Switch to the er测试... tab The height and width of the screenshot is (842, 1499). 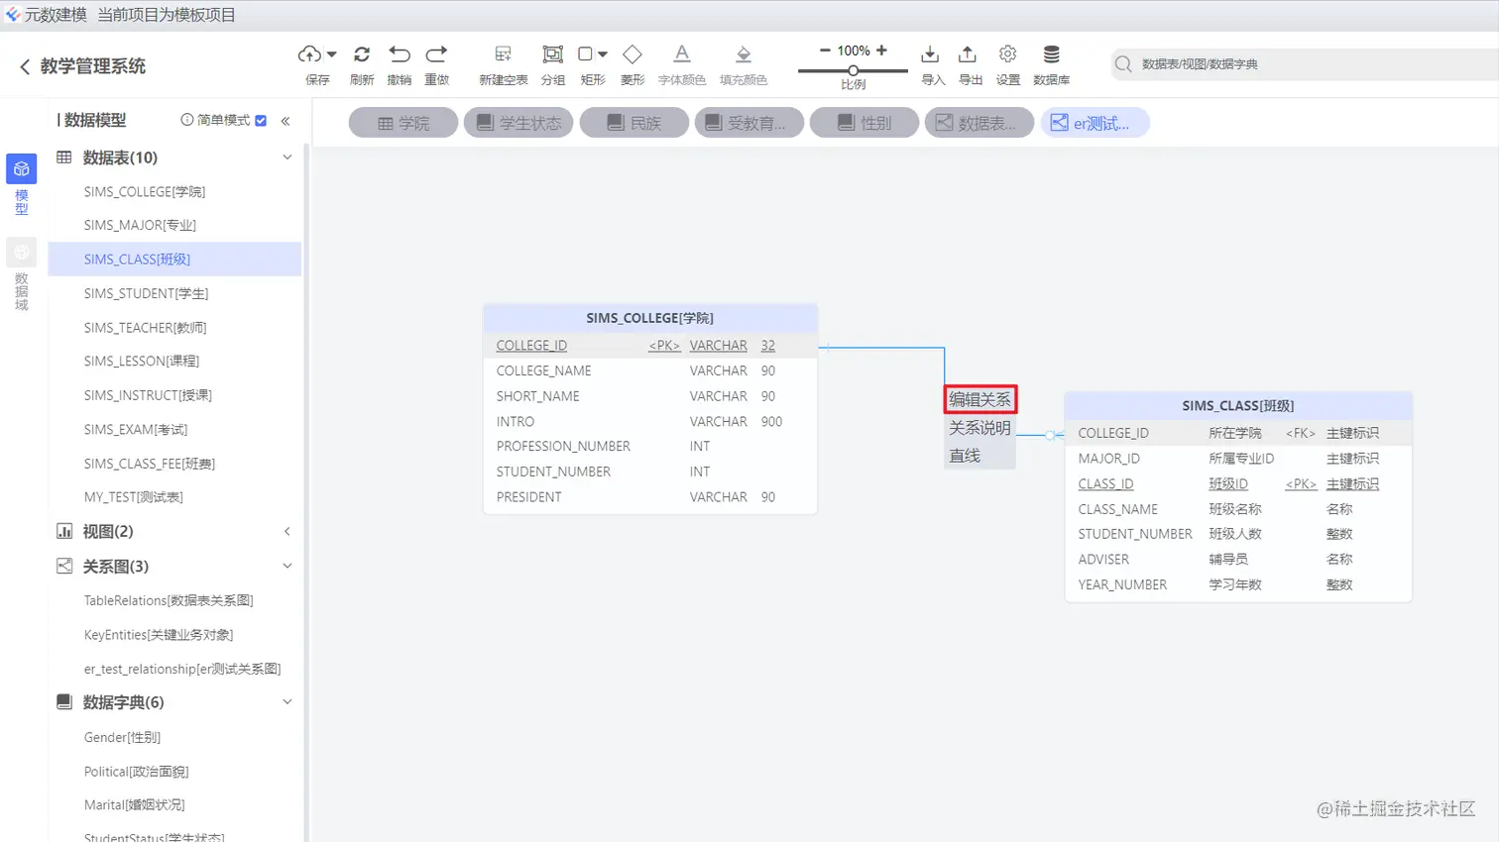[x=1095, y=123]
